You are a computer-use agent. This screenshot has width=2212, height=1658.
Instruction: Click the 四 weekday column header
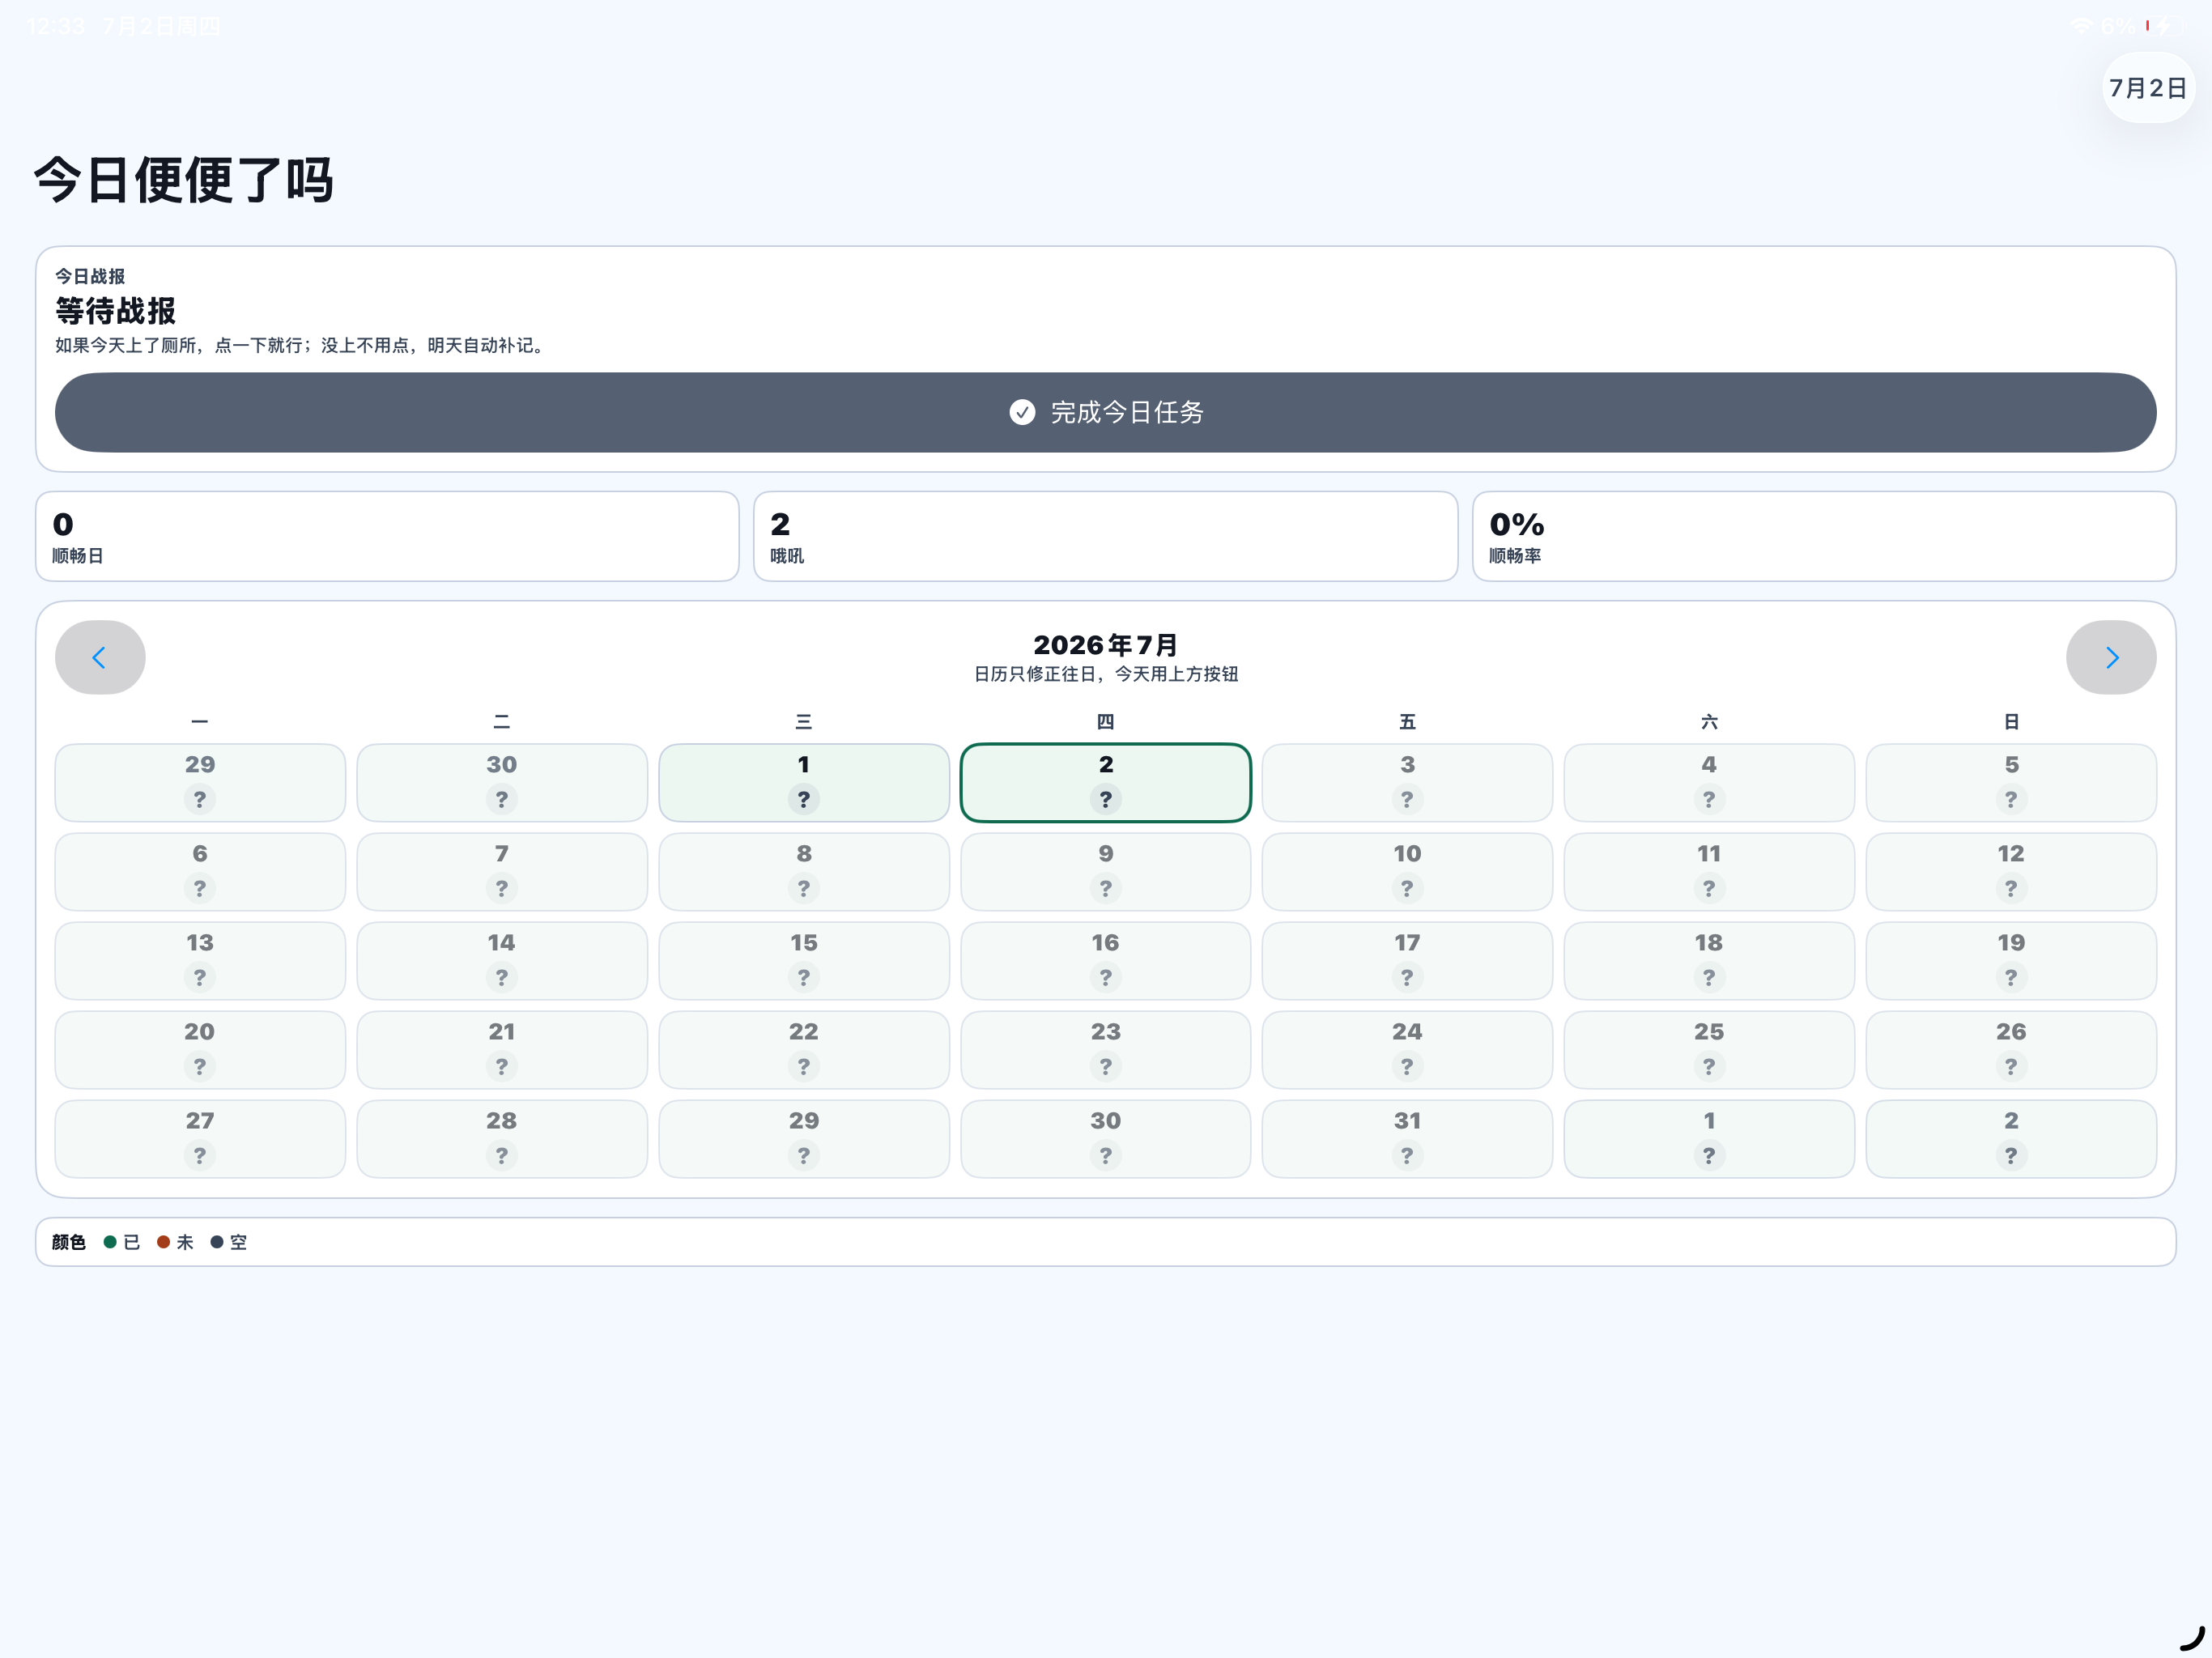1106,721
